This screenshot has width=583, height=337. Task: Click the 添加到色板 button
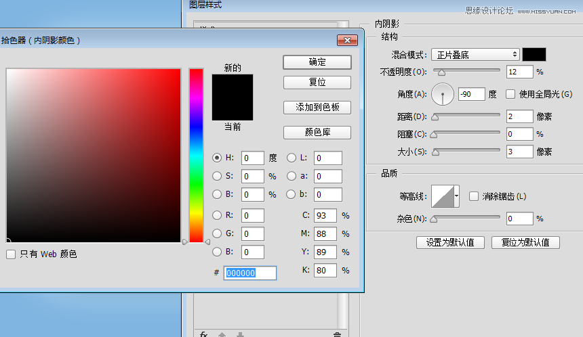coord(317,108)
